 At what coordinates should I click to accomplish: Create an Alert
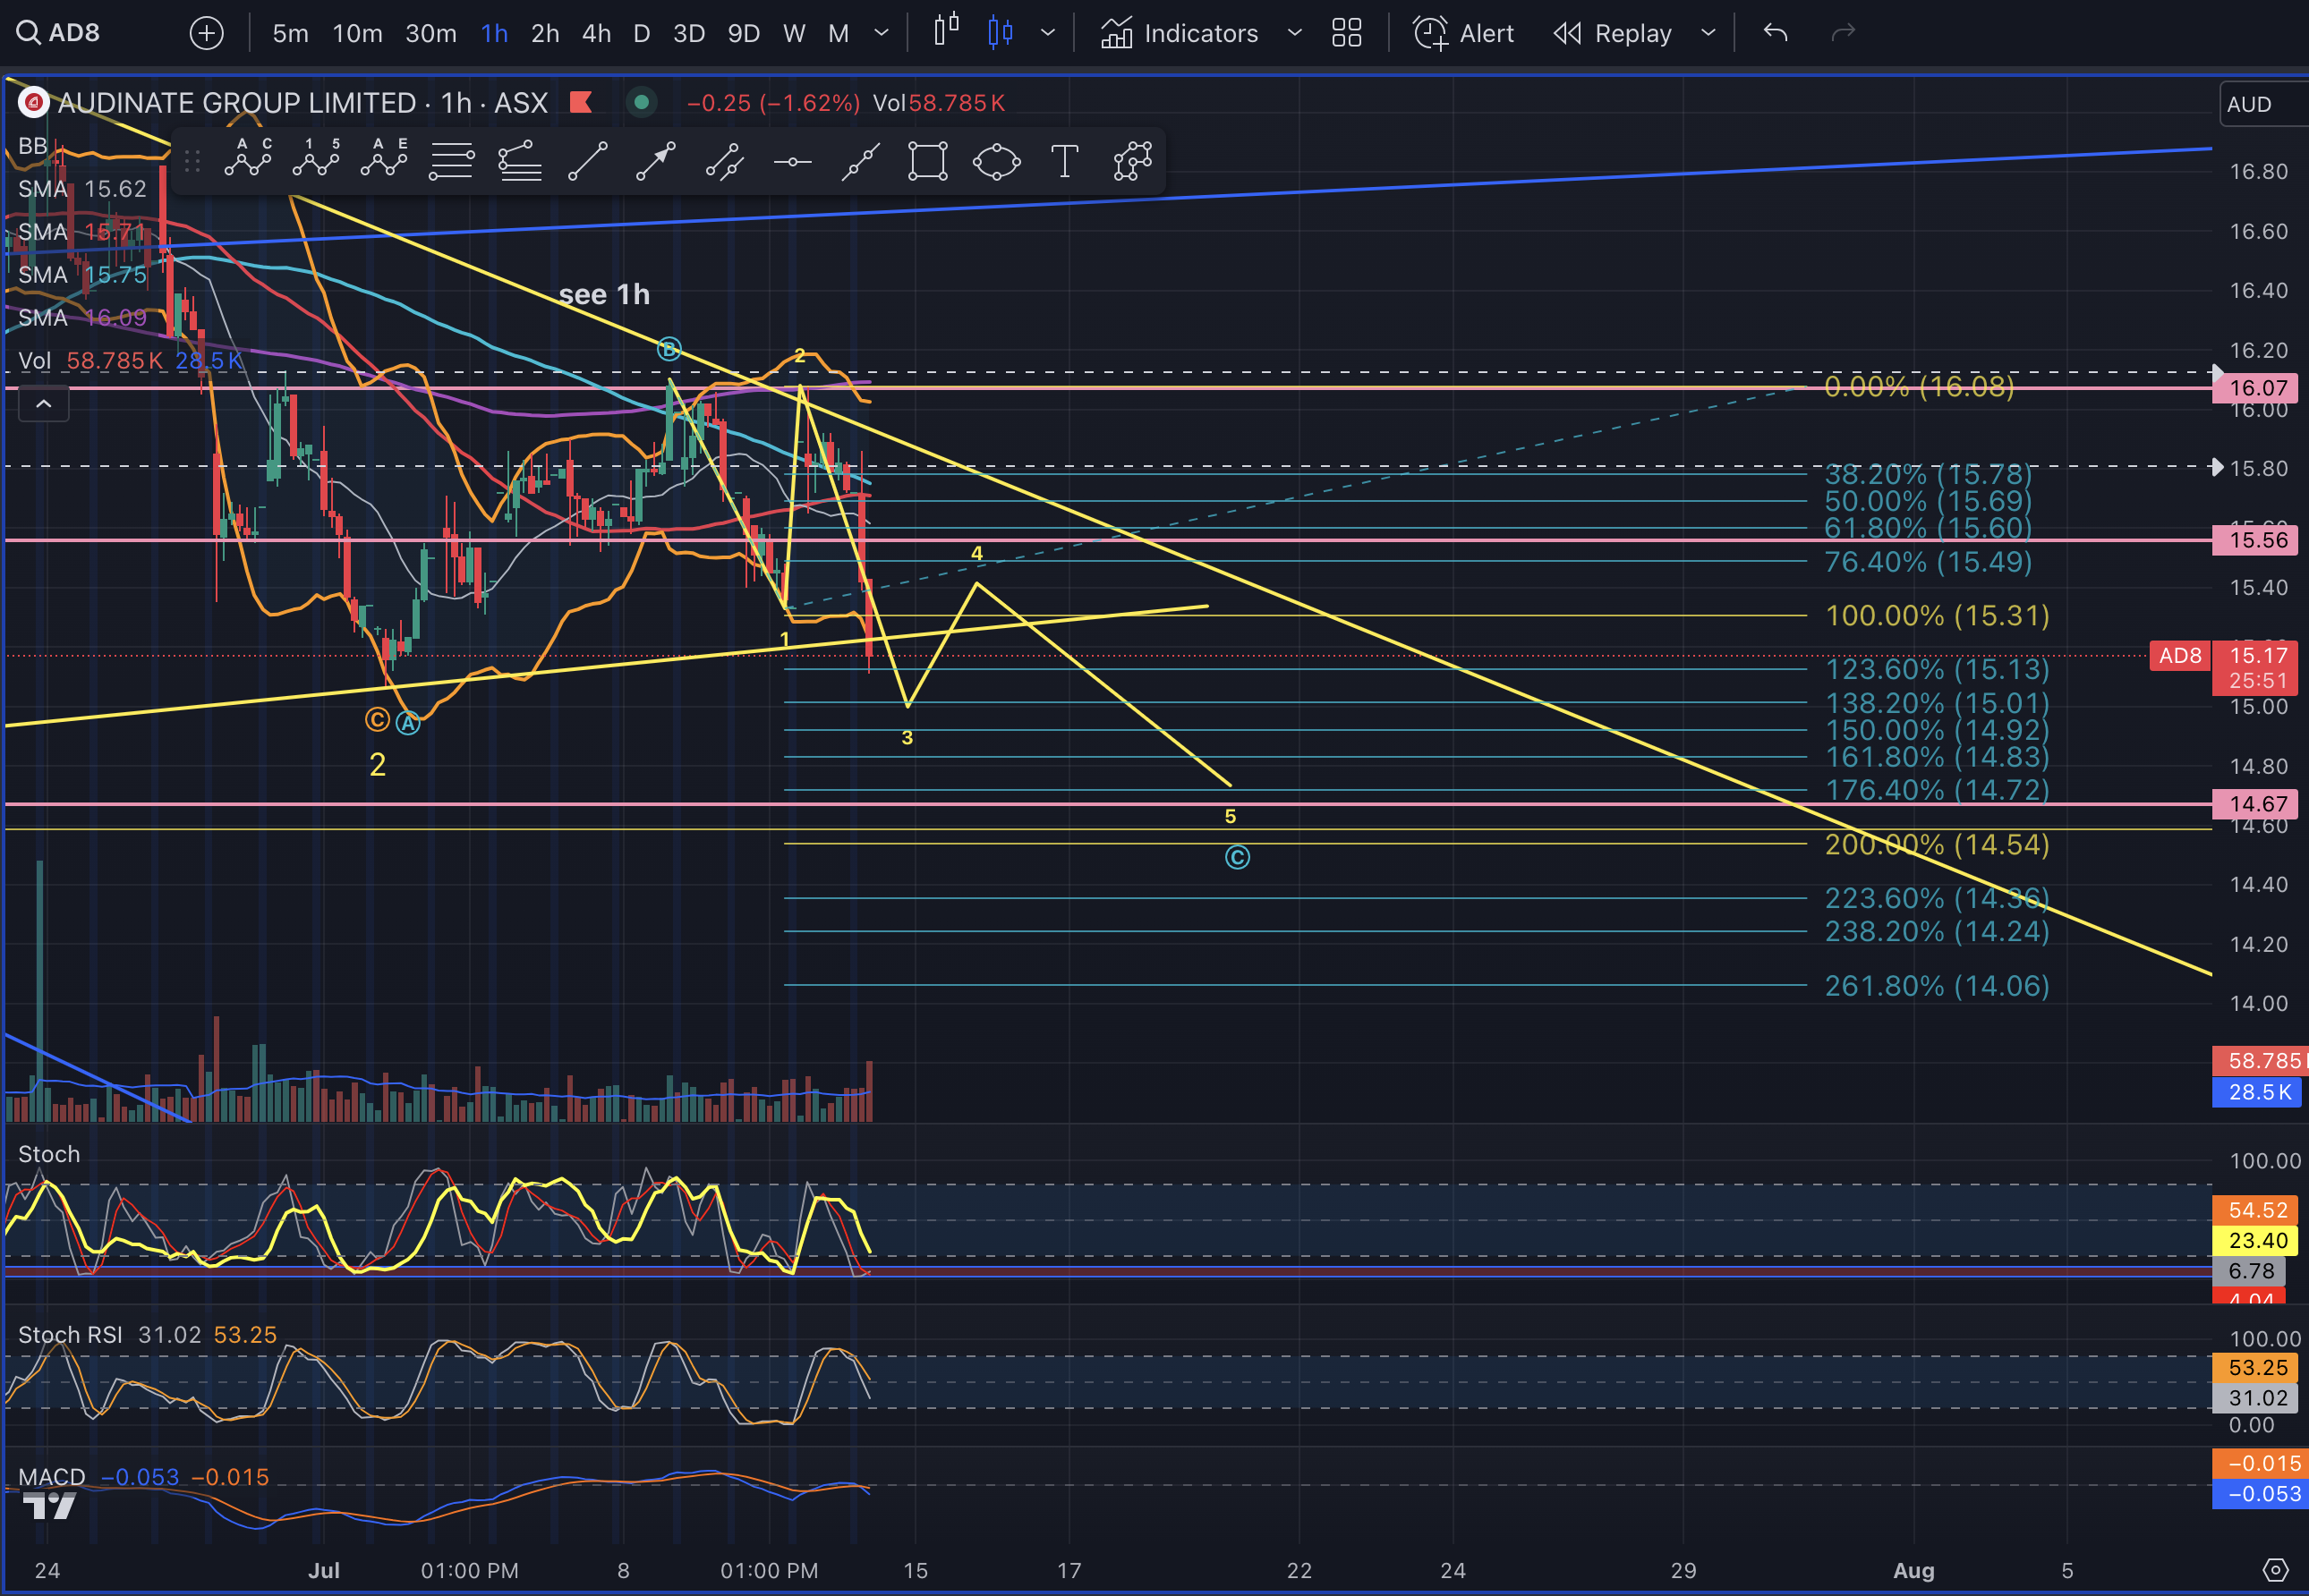[x=1462, y=33]
